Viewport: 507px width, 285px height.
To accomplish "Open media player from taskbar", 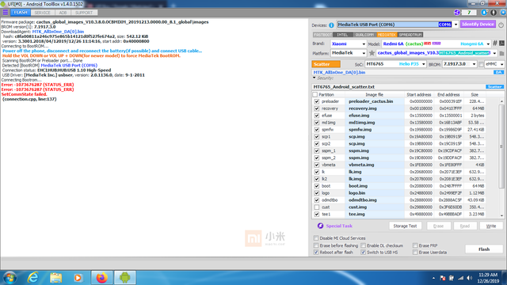I will point(78,278).
